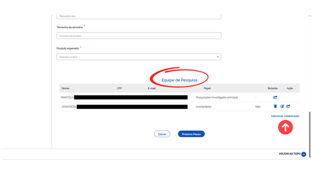The width and height of the screenshot is (311, 175).
Task: Click the share icon in ADNAIRDES row
Action: (288, 106)
